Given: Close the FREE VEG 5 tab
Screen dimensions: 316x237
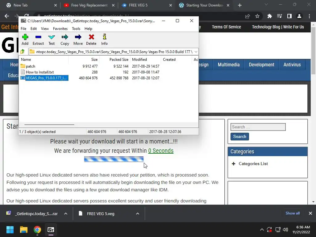Looking at the screenshot, I should point(170,5).
